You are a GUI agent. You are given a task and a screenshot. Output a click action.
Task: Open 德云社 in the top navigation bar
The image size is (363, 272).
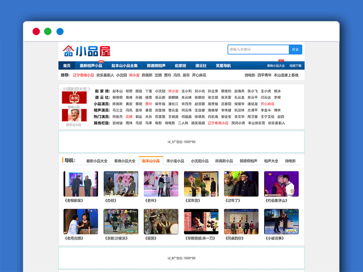coord(201,66)
